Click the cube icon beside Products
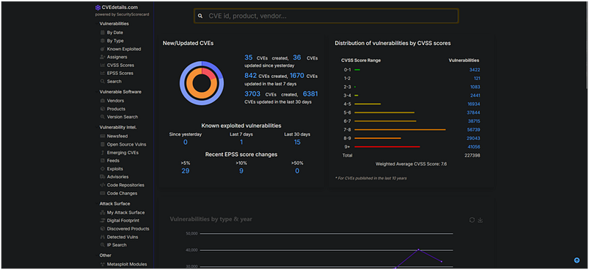Viewport: 589px width, 270px height. [102, 109]
